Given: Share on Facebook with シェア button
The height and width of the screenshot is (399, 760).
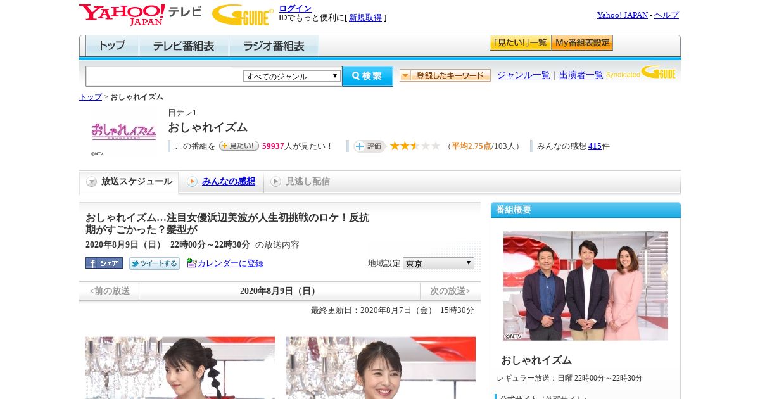Looking at the screenshot, I should coord(104,263).
